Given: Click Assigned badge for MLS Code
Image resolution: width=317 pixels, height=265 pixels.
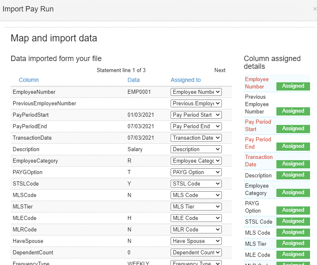Looking at the screenshot, I should [293, 232].
